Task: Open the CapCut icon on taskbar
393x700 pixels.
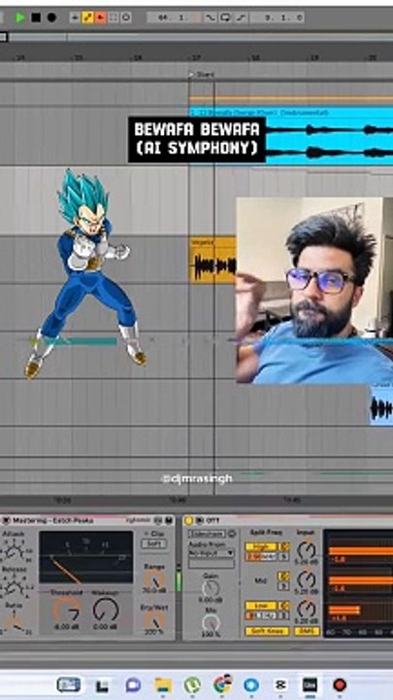Action: pyautogui.click(x=280, y=684)
